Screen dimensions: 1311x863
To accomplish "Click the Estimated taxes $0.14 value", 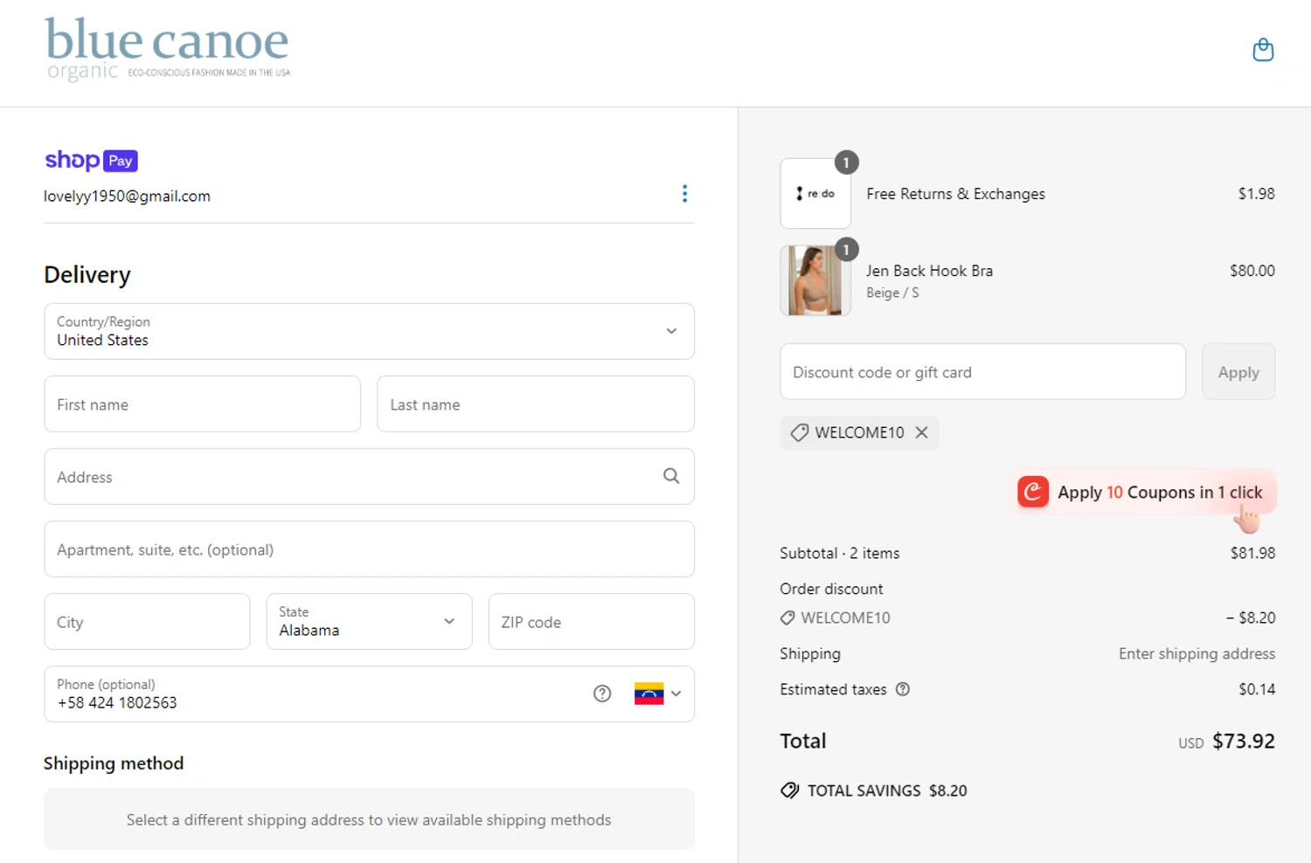I will [x=1257, y=689].
